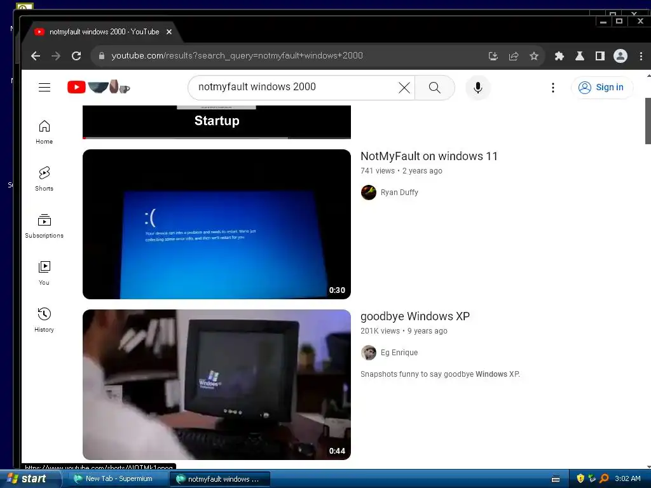Image resolution: width=651 pixels, height=488 pixels.
Task: Click the 'Snapshots funny to say goodbye' description
Action: click(440, 374)
